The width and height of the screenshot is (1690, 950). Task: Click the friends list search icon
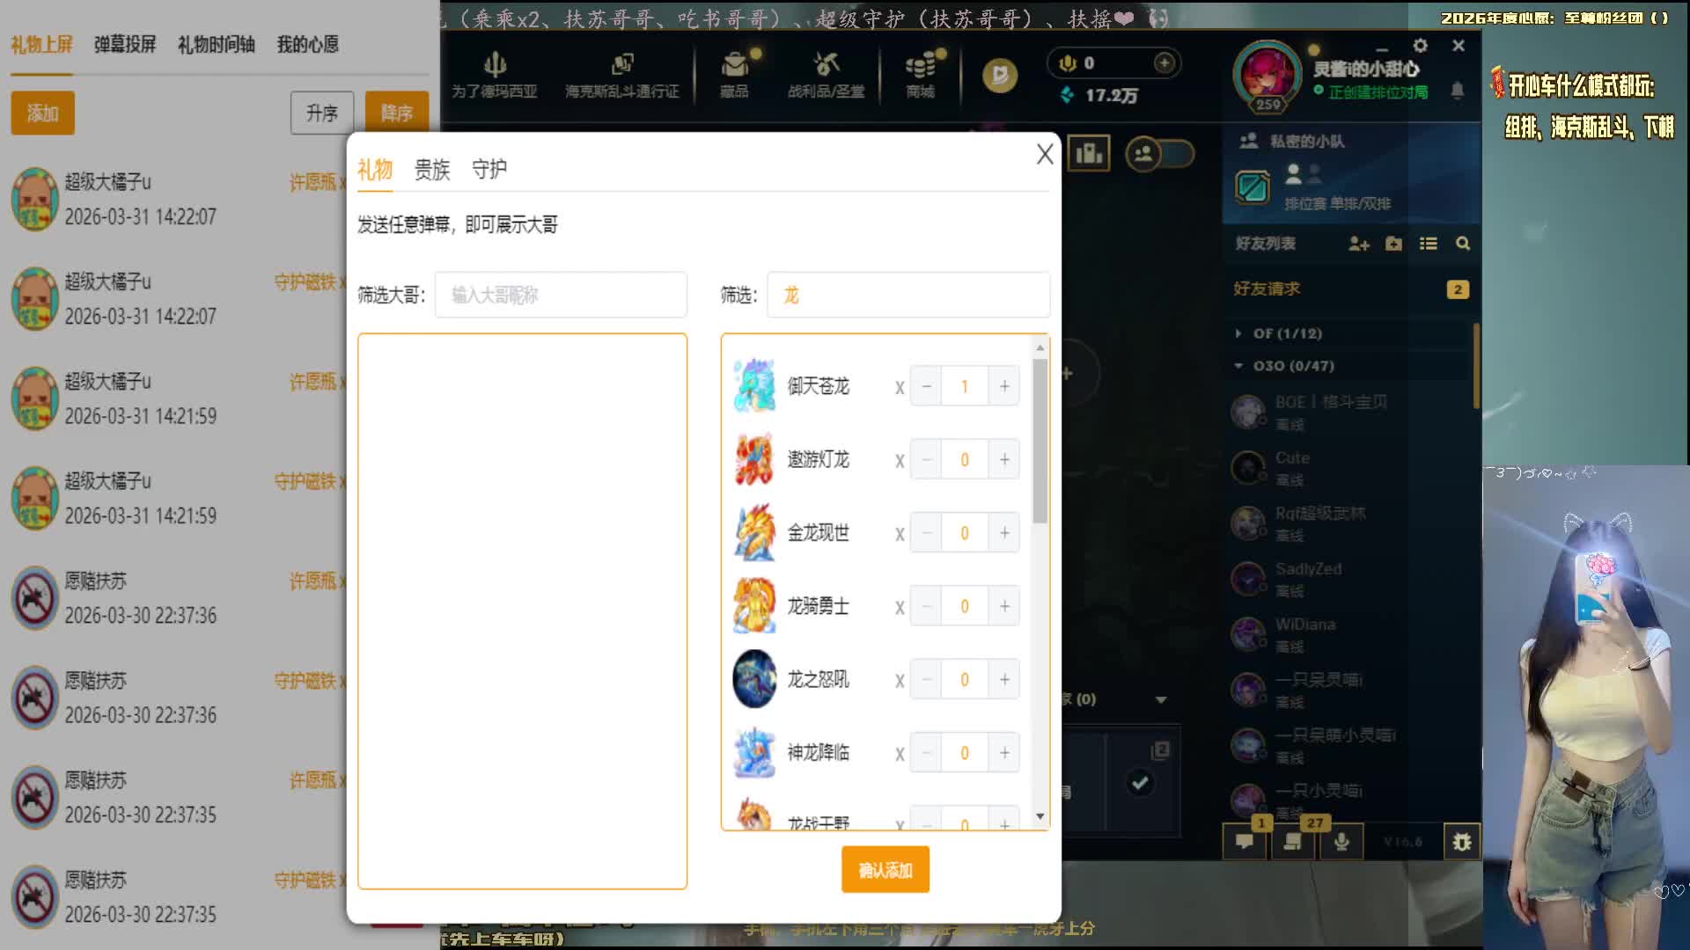1463,244
